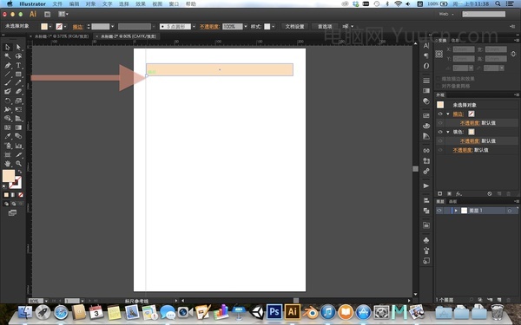The image size is (521, 325).
Task: Click the 首选项 (Preferences) button
Action: click(325, 26)
